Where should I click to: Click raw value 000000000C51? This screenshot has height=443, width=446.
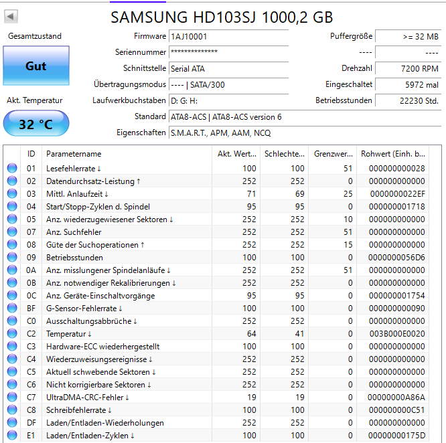[397, 410]
